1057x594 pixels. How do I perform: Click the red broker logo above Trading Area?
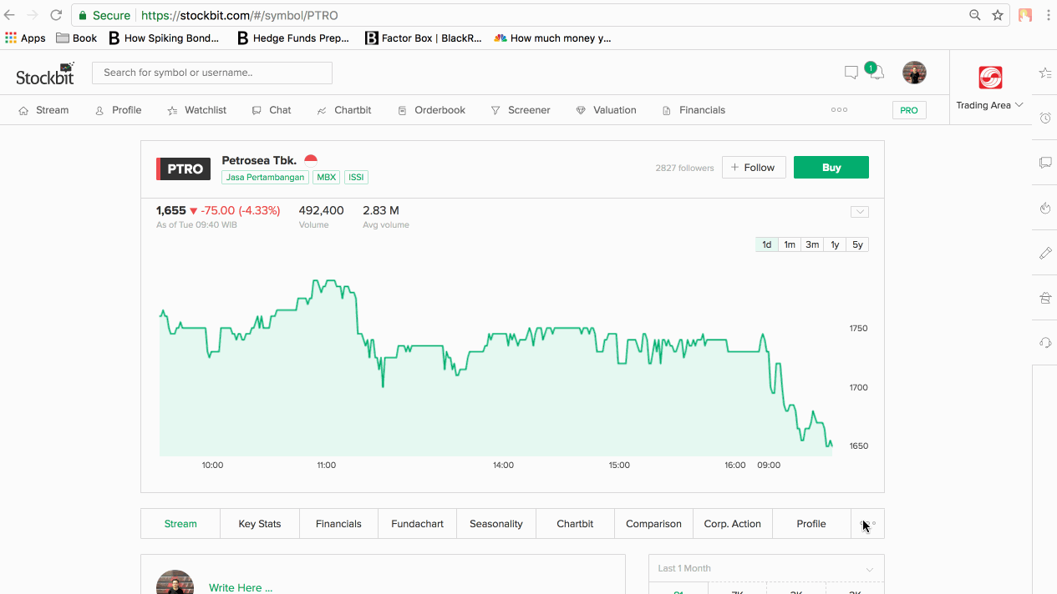(990, 78)
